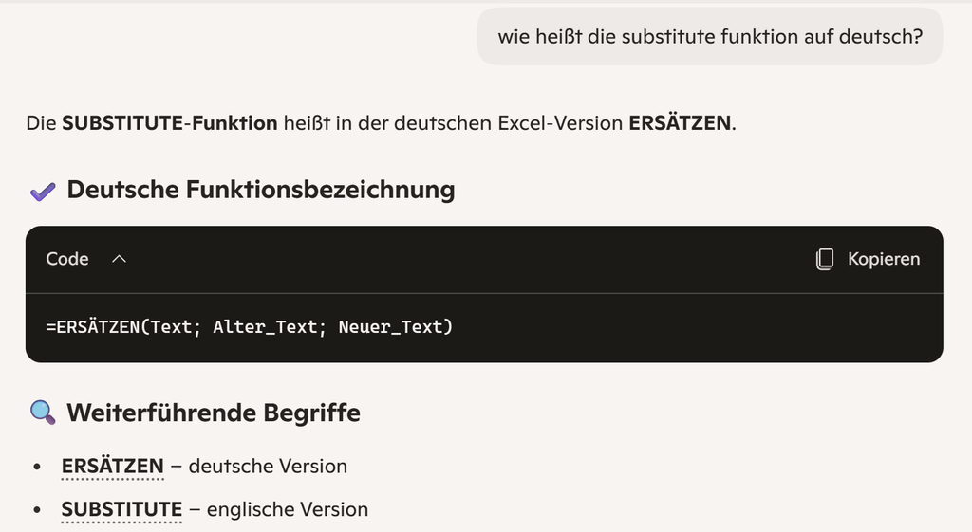
Task: Select the user message bubble
Action: (710, 37)
